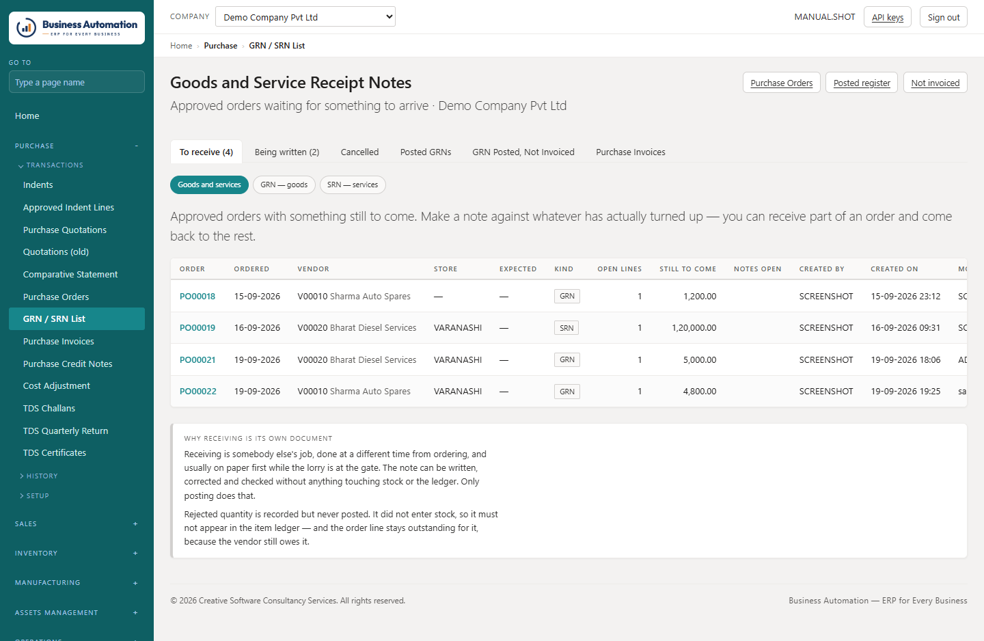Collapse the Purchase sidebar section
The image size is (984, 641).
pos(77,146)
